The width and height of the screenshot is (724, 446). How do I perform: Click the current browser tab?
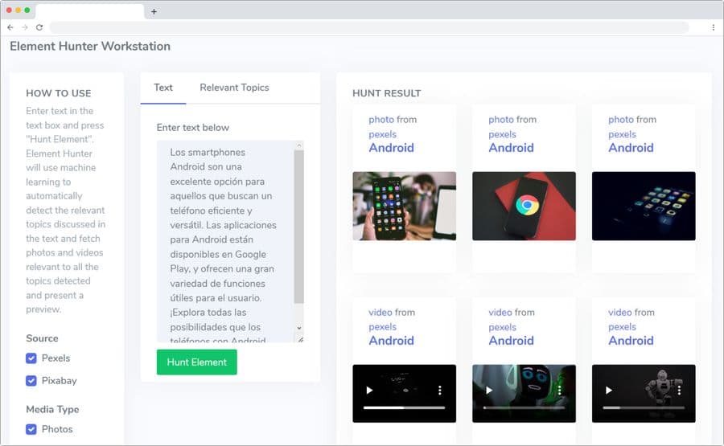point(89,11)
